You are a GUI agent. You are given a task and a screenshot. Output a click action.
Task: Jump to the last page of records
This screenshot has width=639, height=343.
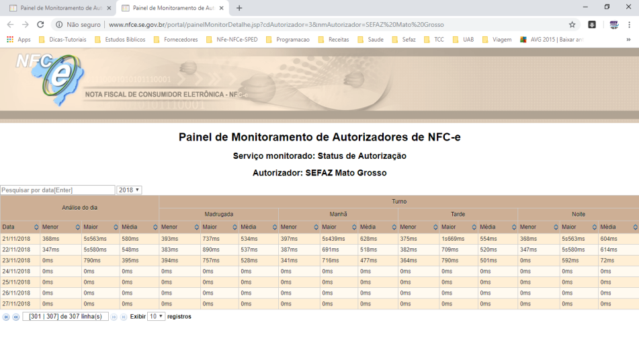(x=124, y=317)
